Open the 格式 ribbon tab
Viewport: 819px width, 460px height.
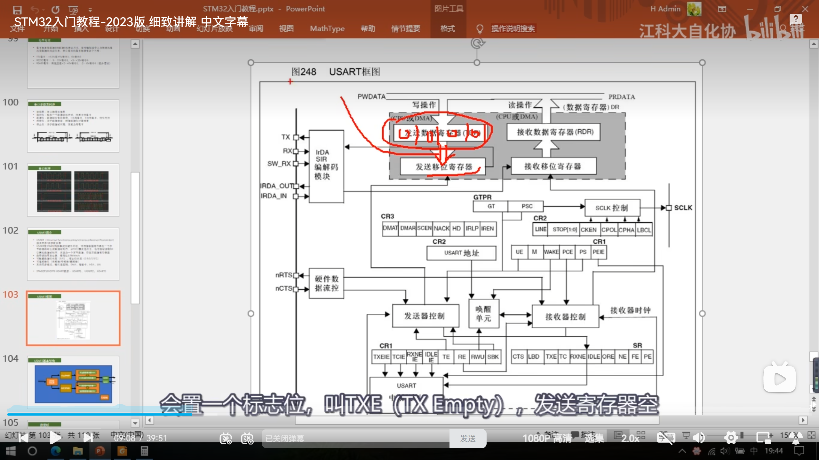[x=448, y=28]
